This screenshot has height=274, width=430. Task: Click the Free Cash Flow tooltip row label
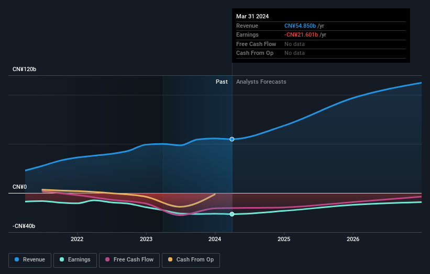point(256,44)
